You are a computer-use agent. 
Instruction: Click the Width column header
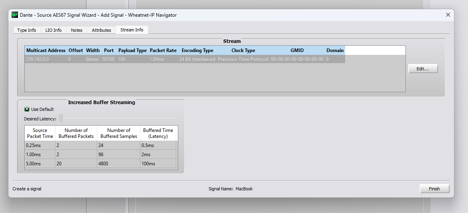coord(93,50)
